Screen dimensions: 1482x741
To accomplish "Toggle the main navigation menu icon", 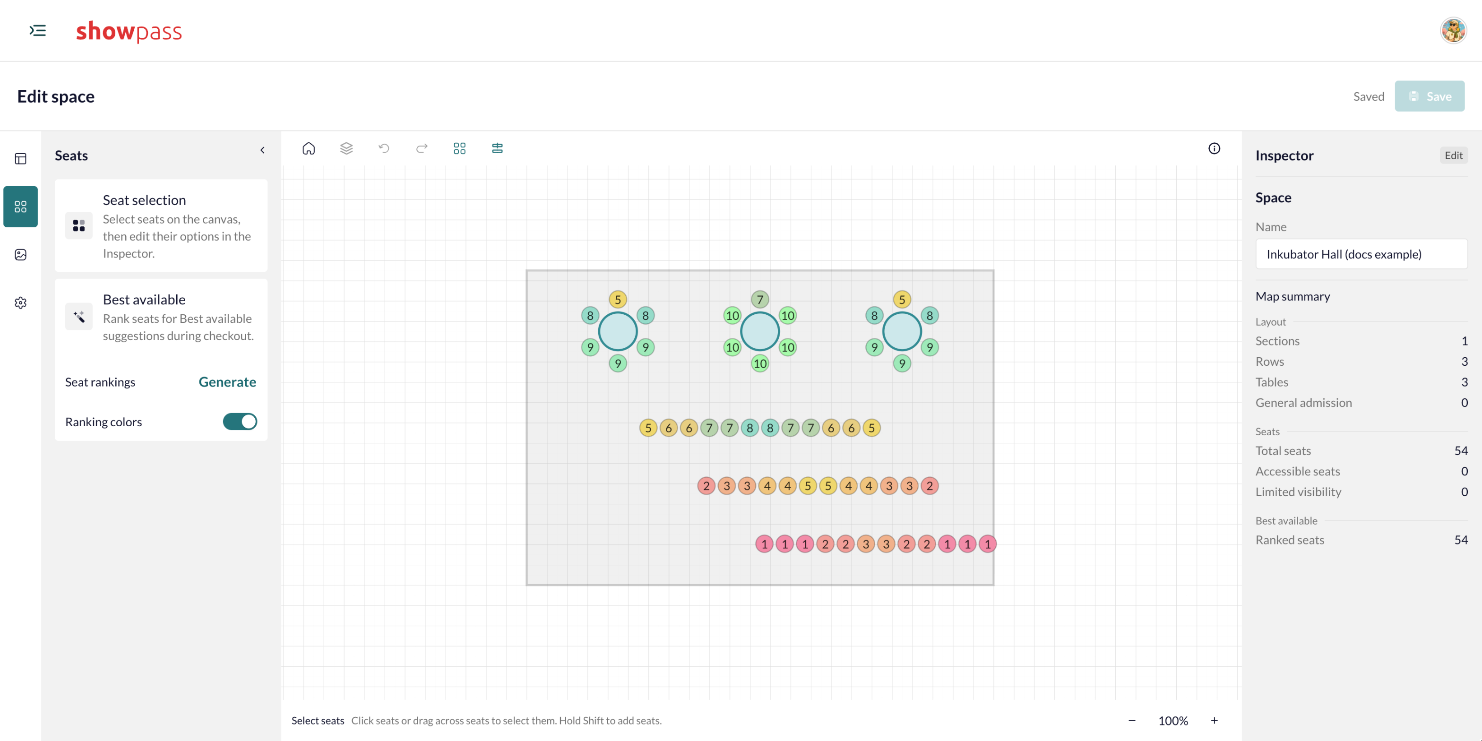I will coord(37,31).
